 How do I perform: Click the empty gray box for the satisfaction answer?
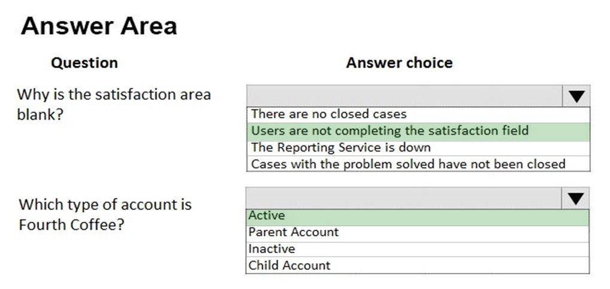404,96
